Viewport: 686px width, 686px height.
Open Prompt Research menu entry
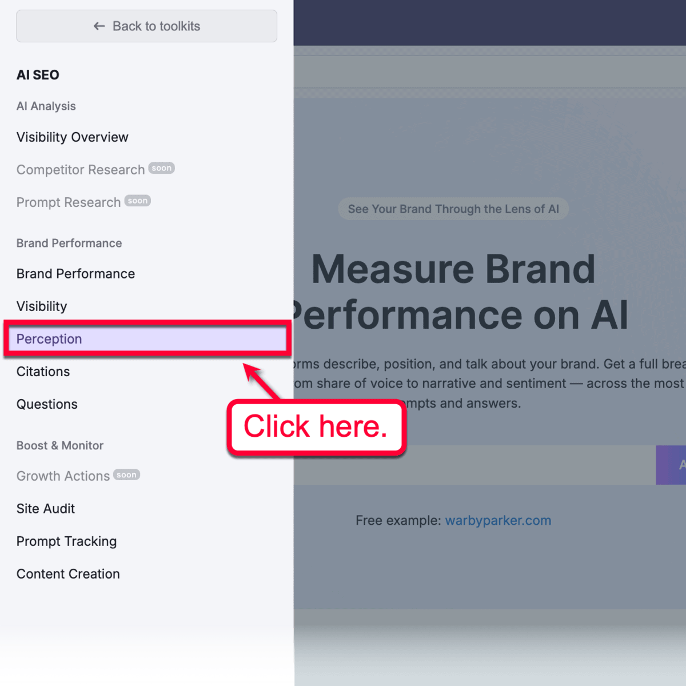69,202
